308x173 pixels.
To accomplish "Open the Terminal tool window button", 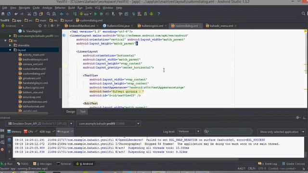I will coord(64,164).
